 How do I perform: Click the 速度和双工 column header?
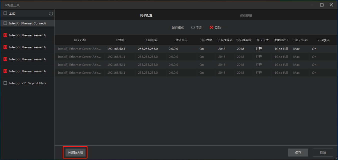(281, 40)
